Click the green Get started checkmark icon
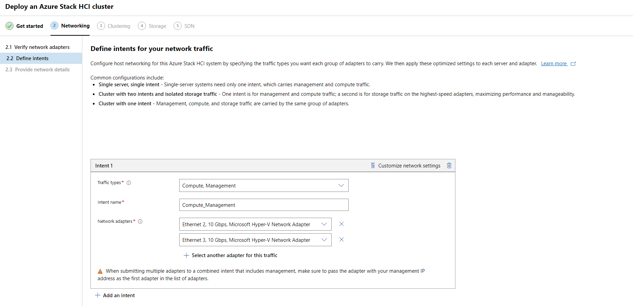The image size is (633, 306). (10, 26)
